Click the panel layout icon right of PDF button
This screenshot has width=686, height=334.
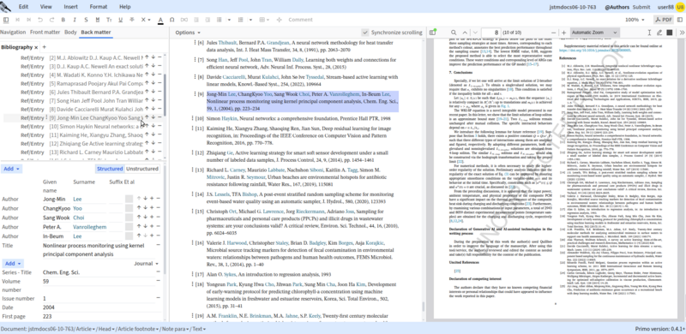tap(680, 20)
